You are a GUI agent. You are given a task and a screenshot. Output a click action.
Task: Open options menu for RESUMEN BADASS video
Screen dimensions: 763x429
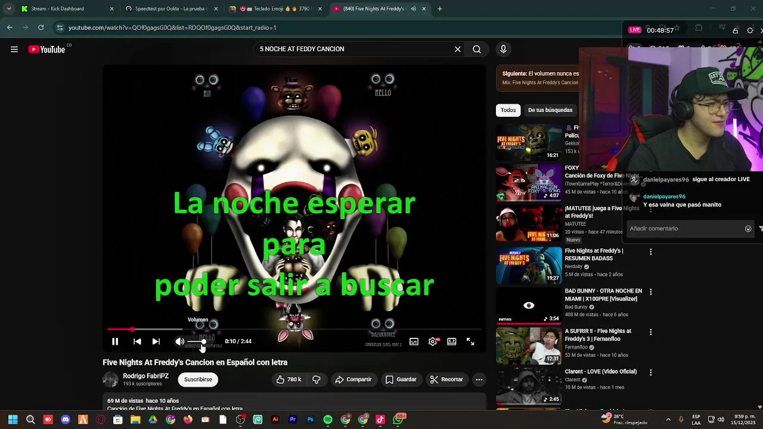650,252
